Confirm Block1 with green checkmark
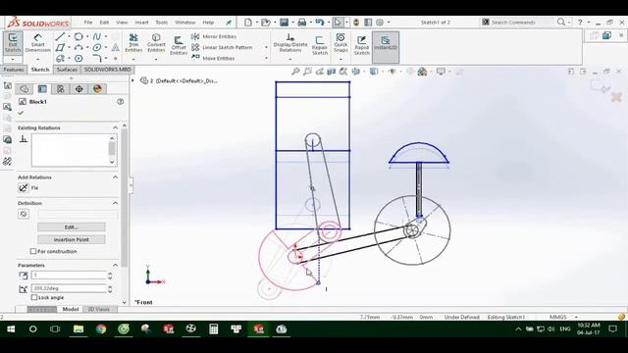628x353 pixels. tap(21, 113)
